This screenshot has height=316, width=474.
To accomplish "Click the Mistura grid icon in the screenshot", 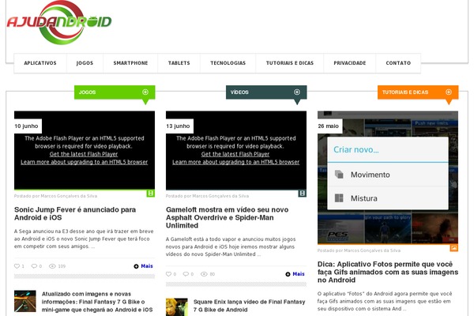I will pos(339,198).
